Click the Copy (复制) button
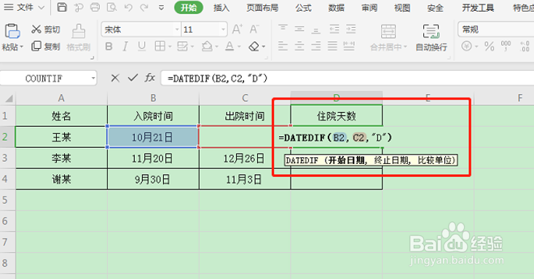 click(46, 46)
